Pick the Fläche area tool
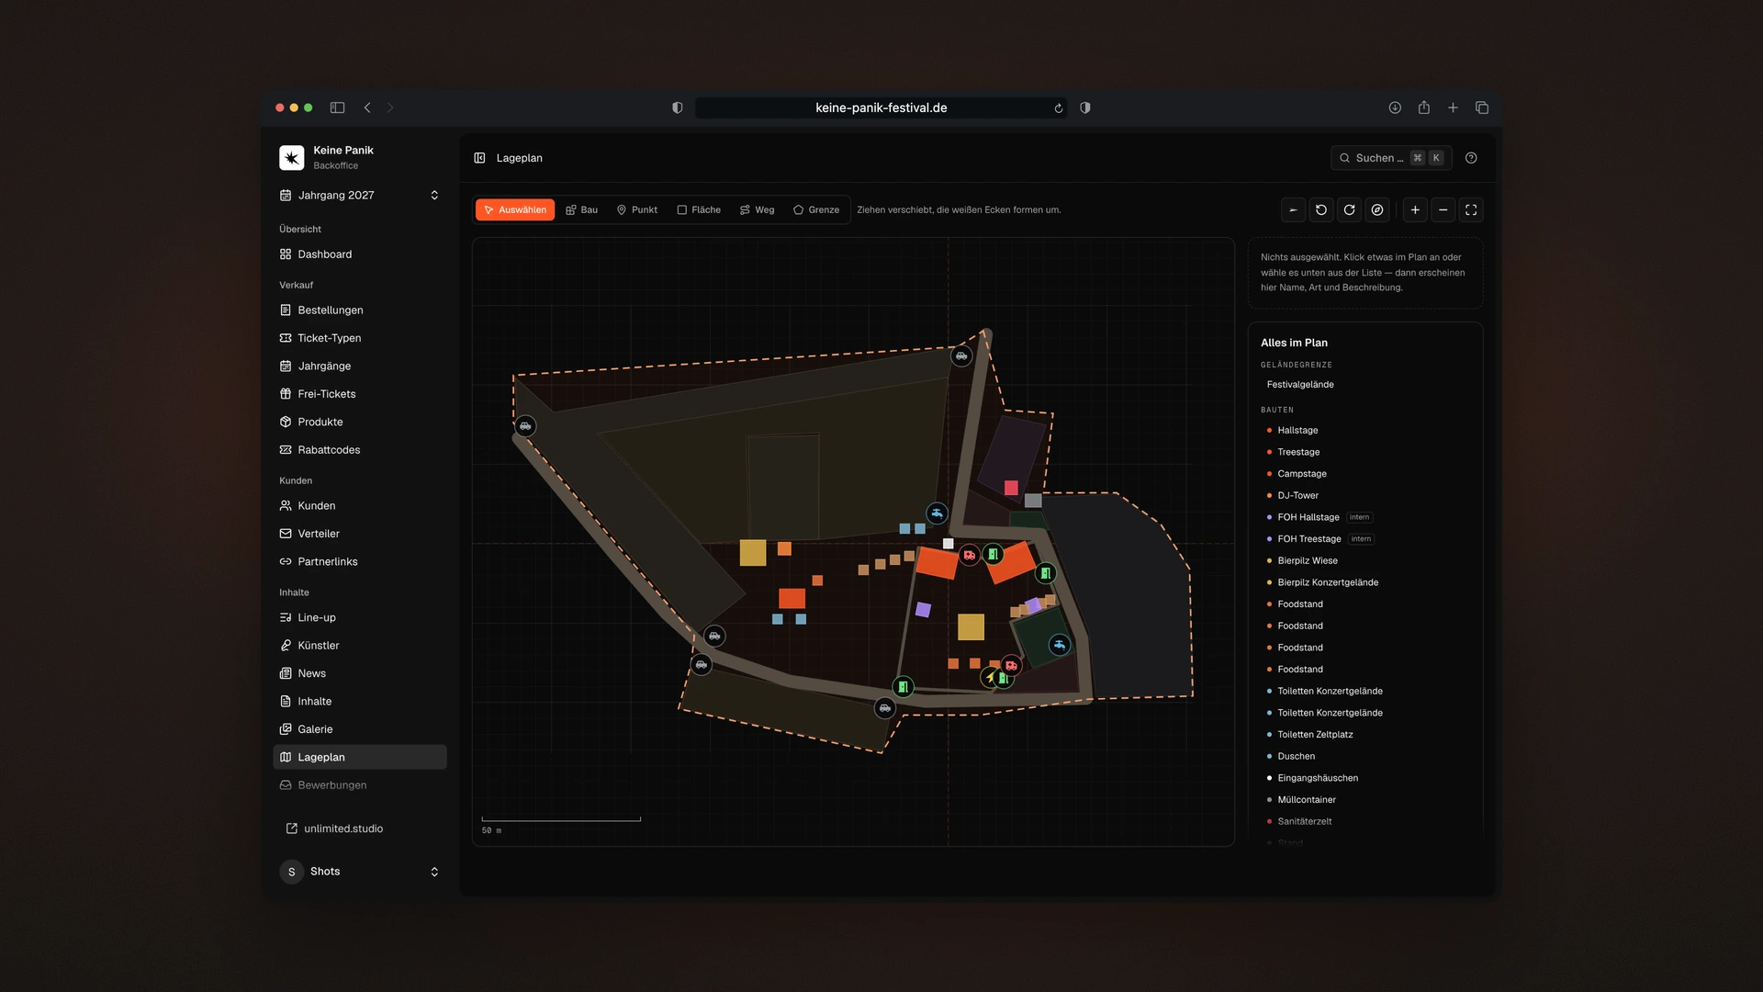This screenshot has width=1763, height=992. [x=699, y=209]
